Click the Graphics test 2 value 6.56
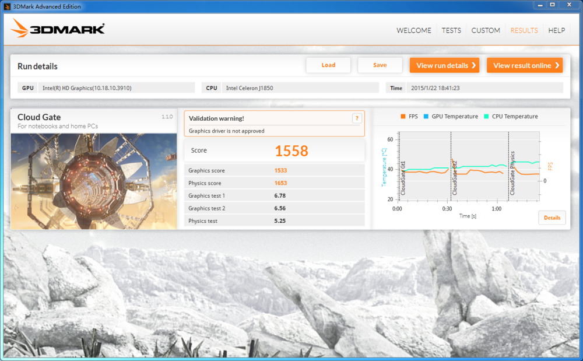 click(x=280, y=209)
